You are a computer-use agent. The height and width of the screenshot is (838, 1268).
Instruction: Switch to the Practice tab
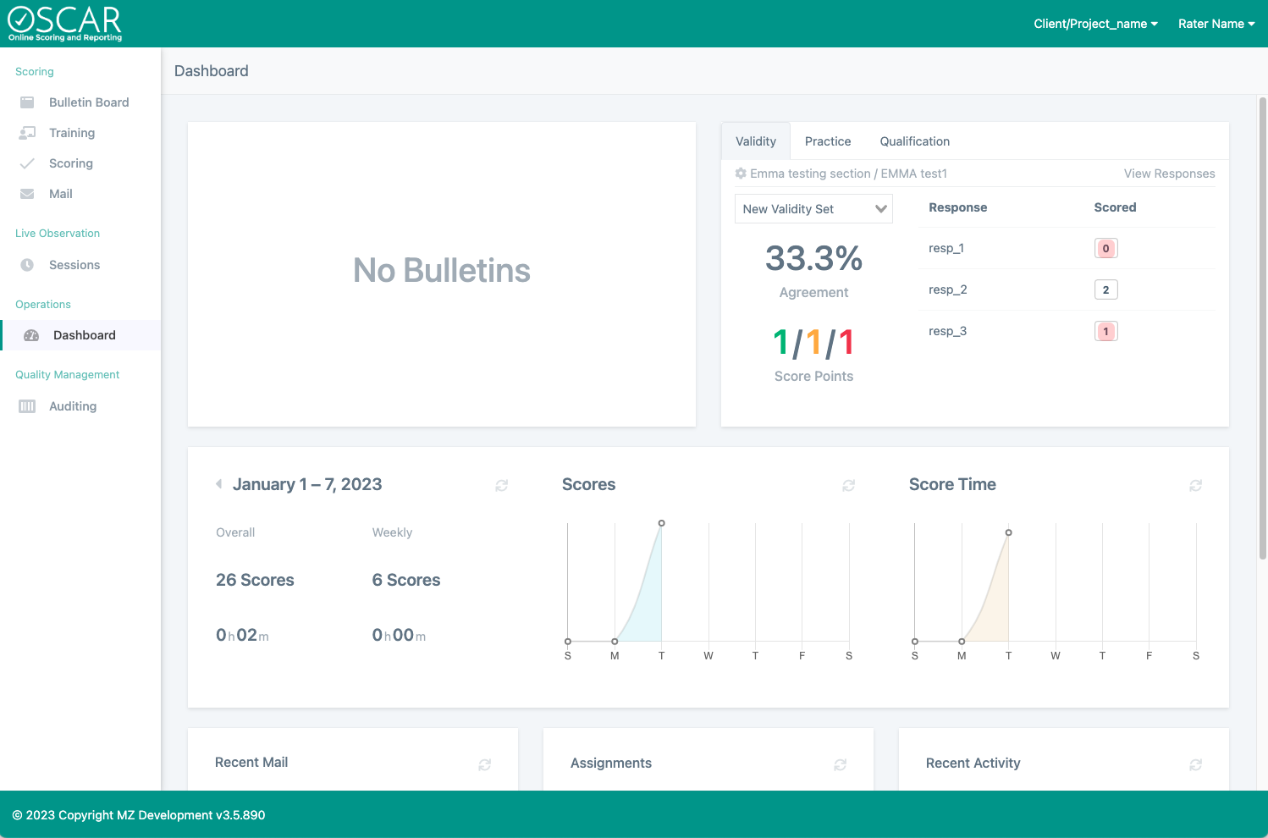[x=827, y=141]
